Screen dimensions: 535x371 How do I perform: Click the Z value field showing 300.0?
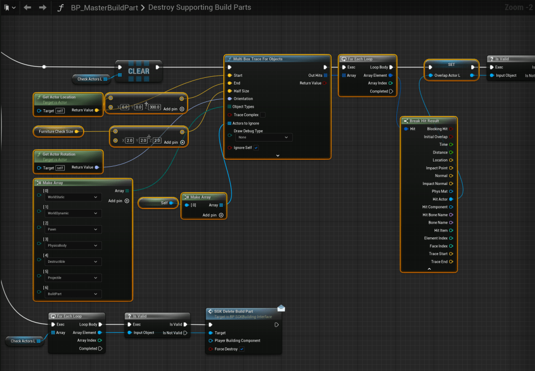coord(154,107)
